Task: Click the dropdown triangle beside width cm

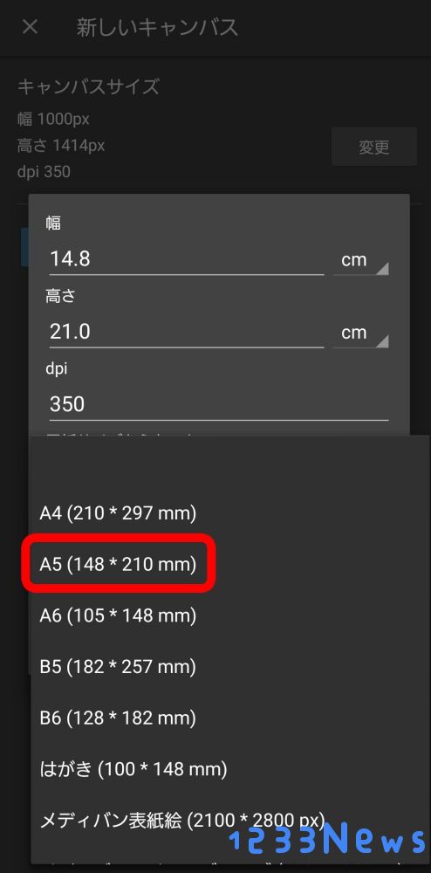Action: tap(382, 269)
